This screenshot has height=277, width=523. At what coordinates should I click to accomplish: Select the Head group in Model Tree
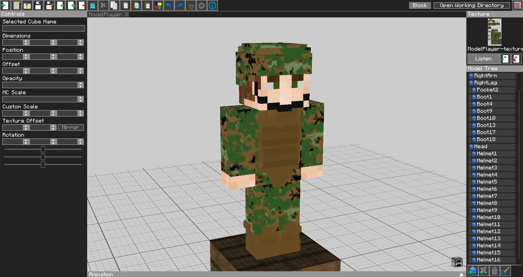[492, 146]
